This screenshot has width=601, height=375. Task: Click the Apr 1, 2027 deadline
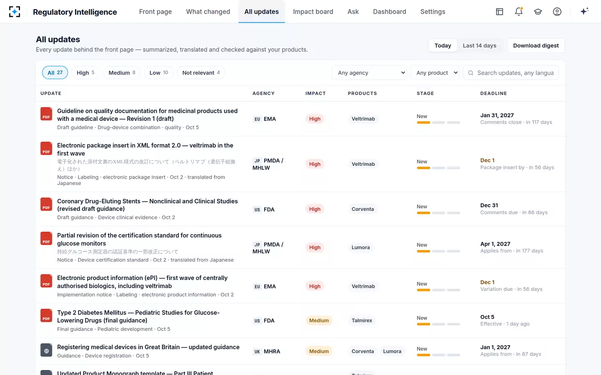(495, 244)
